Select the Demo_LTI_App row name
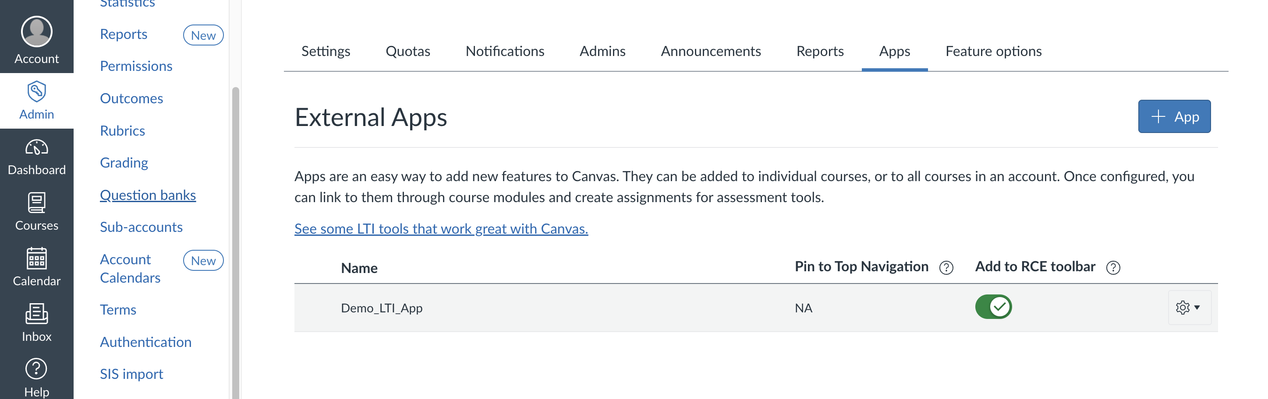The width and height of the screenshot is (1268, 399). (x=382, y=308)
